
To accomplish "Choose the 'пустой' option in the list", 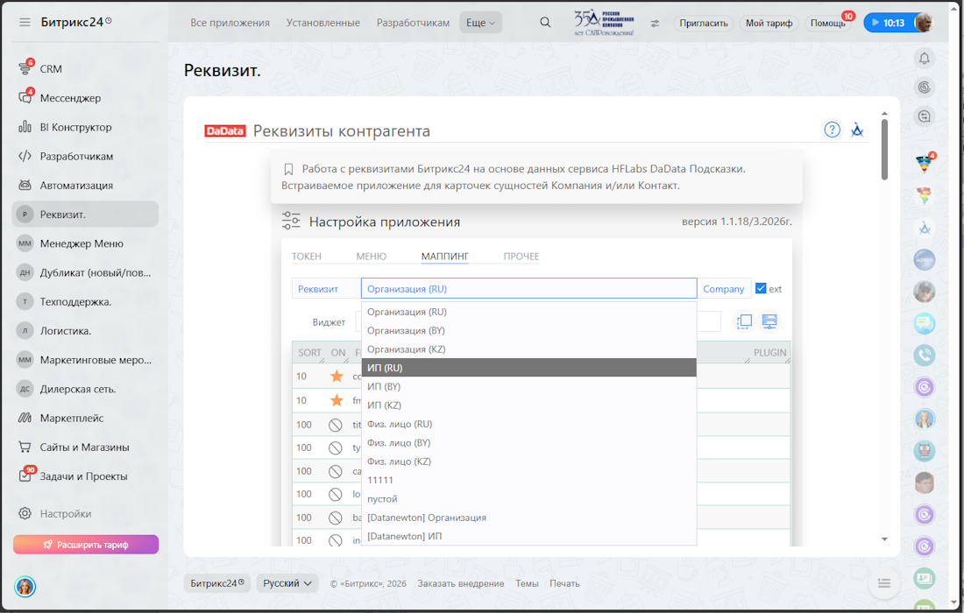I will click(x=528, y=499).
